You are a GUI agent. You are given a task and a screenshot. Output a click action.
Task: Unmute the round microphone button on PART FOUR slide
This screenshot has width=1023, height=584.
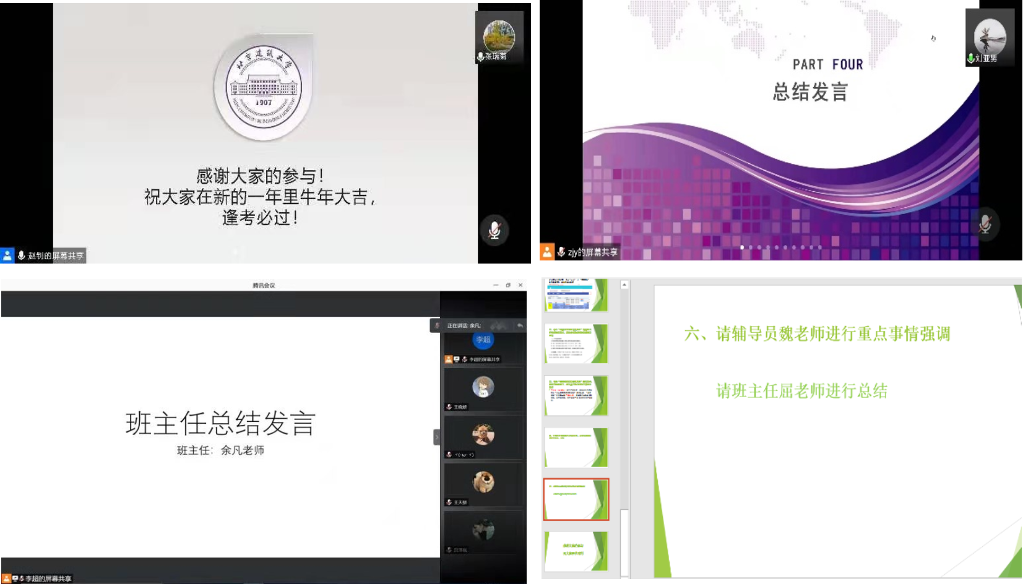click(x=985, y=224)
